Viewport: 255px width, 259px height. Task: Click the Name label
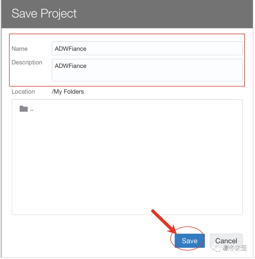[x=20, y=49]
